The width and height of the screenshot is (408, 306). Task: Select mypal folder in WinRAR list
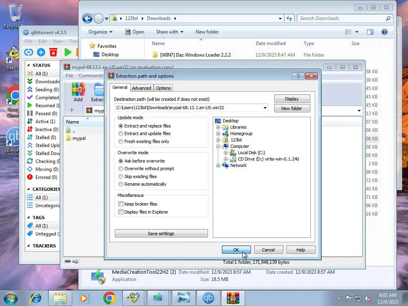tap(79, 138)
